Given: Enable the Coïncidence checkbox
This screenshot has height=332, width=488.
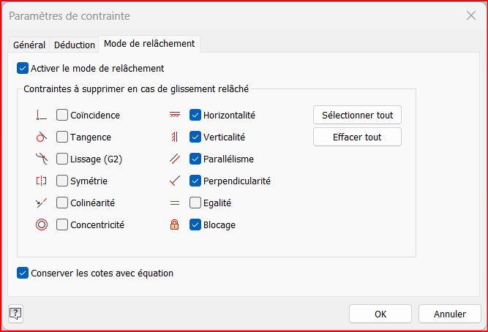Looking at the screenshot, I should 62,115.
